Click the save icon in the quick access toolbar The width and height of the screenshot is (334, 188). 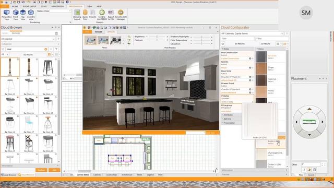(x=19, y=2)
